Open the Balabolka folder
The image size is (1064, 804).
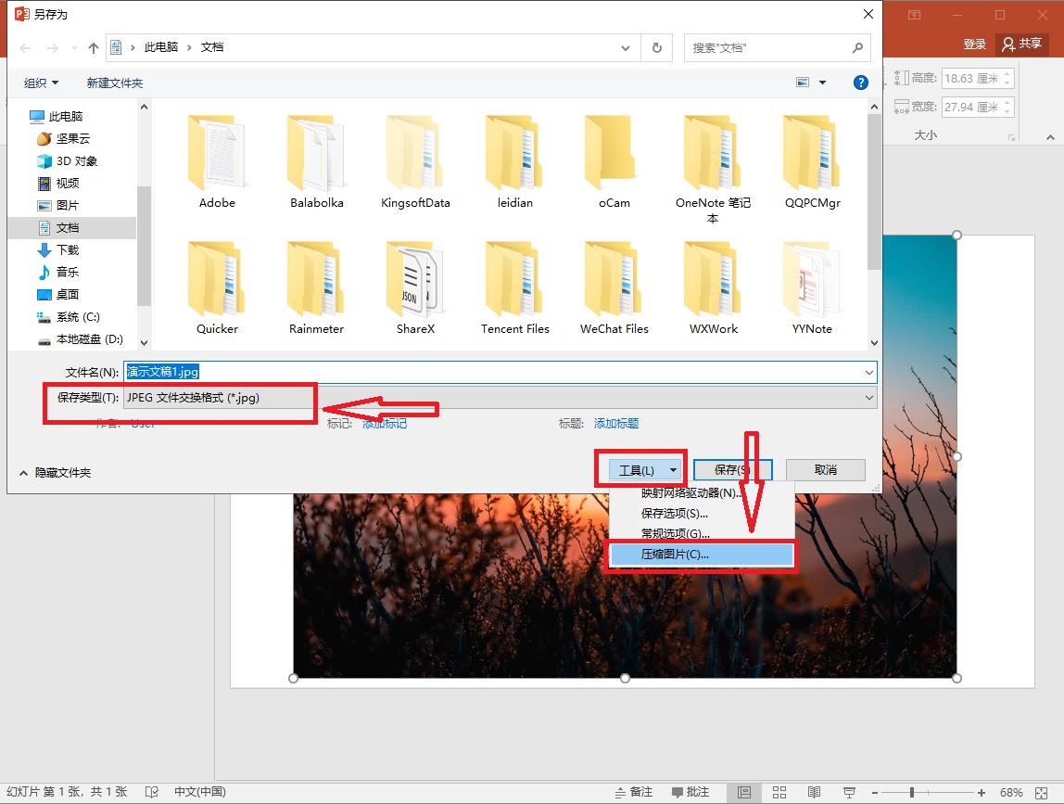click(316, 161)
